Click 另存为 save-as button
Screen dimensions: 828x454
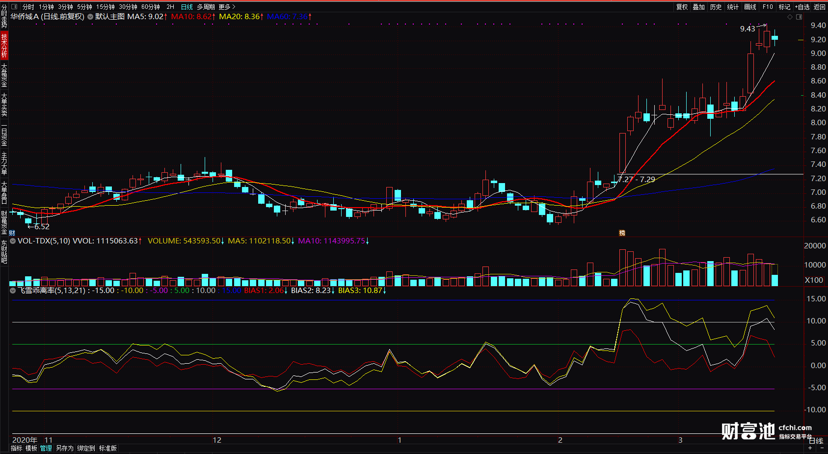point(64,448)
